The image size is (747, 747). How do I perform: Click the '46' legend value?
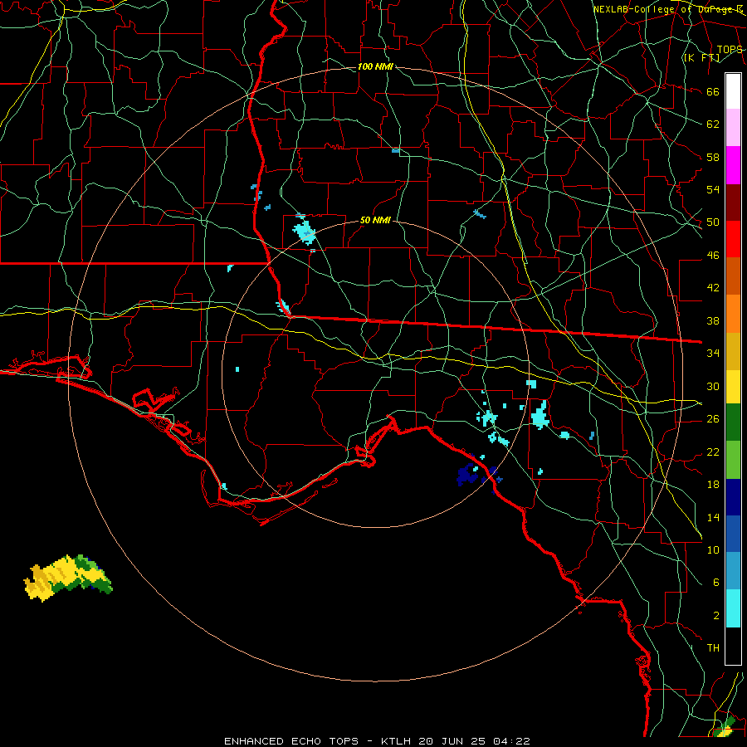pos(713,256)
